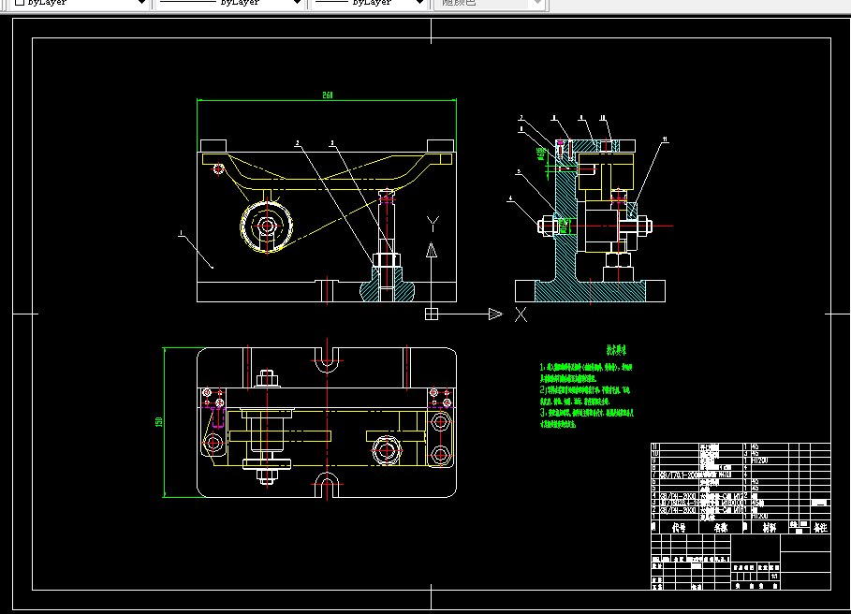Select the green 261 width dimension text
The height and width of the screenshot is (614, 851).
(x=328, y=95)
